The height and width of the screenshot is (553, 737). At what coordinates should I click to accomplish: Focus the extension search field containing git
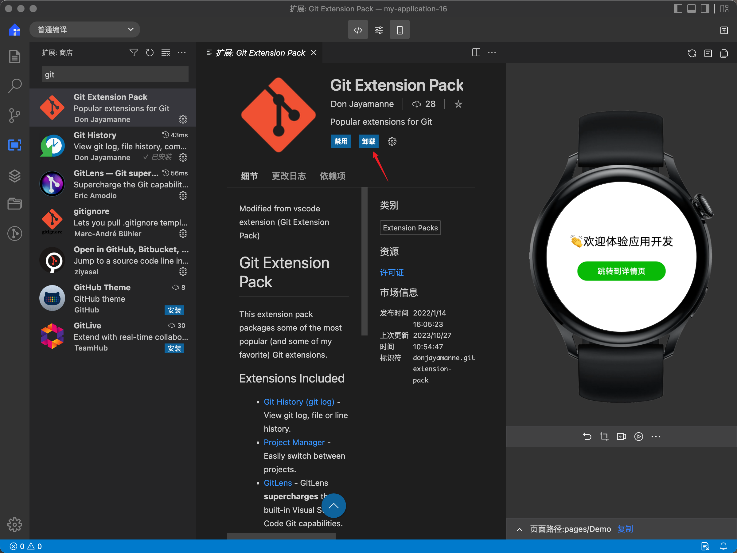[115, 74]
